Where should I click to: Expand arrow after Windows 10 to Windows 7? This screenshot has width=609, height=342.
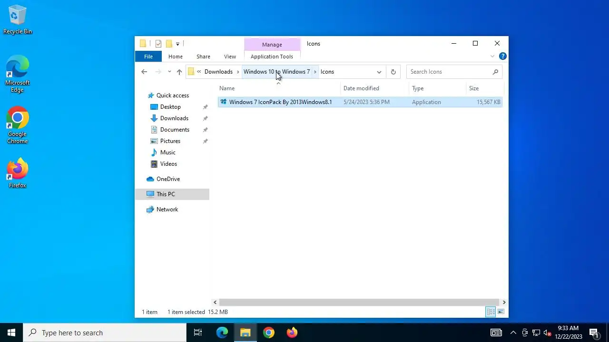tap(315, 72)
